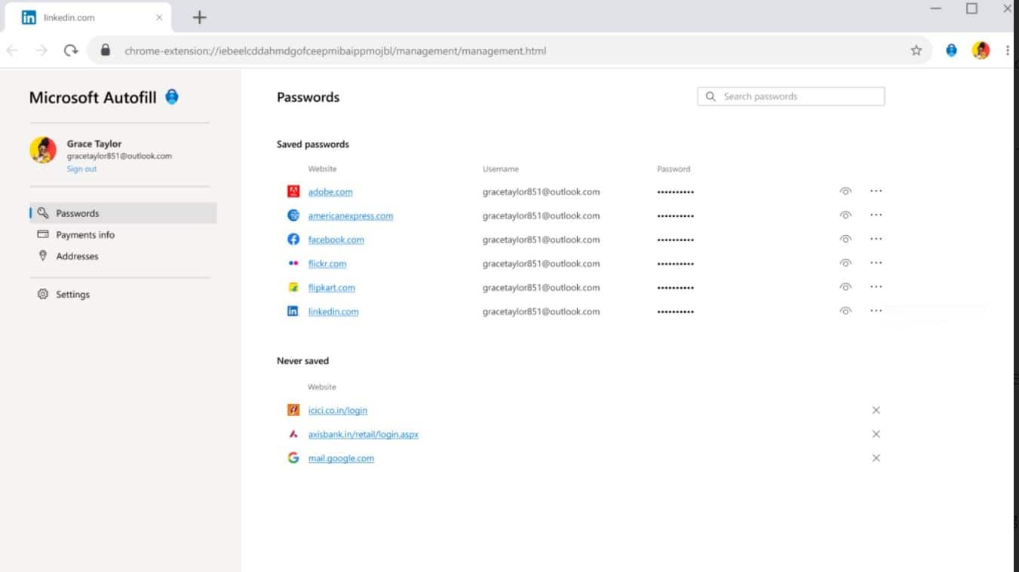Viewport: 1019px width, 572px height.
Task: Click the search magnifier icon
Action: tap(711, 96)
